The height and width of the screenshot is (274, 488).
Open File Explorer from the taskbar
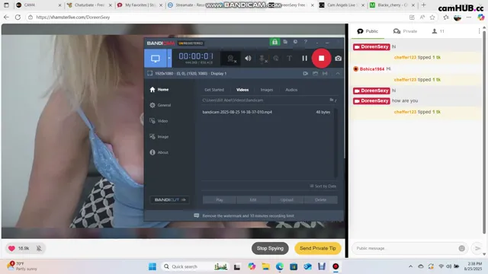pyautogui.click(x=265, y=266)
